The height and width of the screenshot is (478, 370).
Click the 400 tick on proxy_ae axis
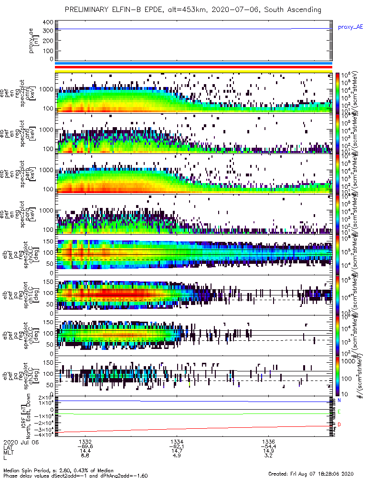tap(48, 22)
